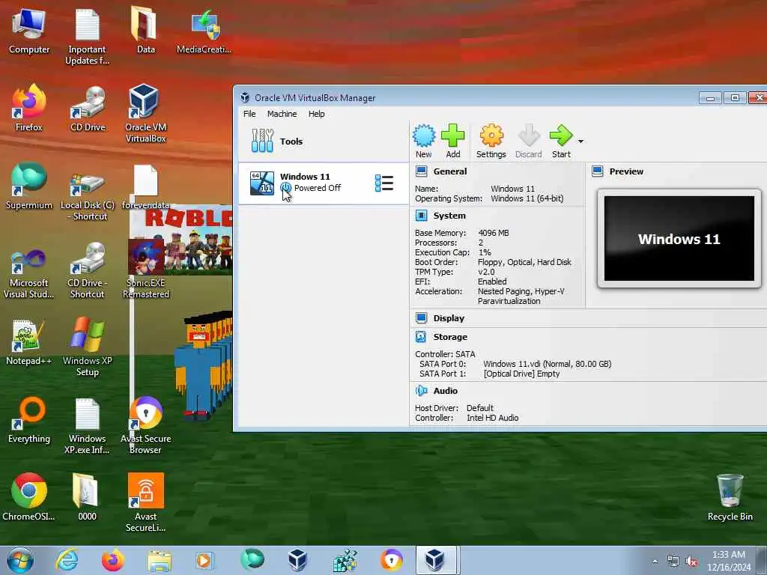Viewport: 767px width, 575px height.
Task: Open the Machine menu
Action: 282,114
